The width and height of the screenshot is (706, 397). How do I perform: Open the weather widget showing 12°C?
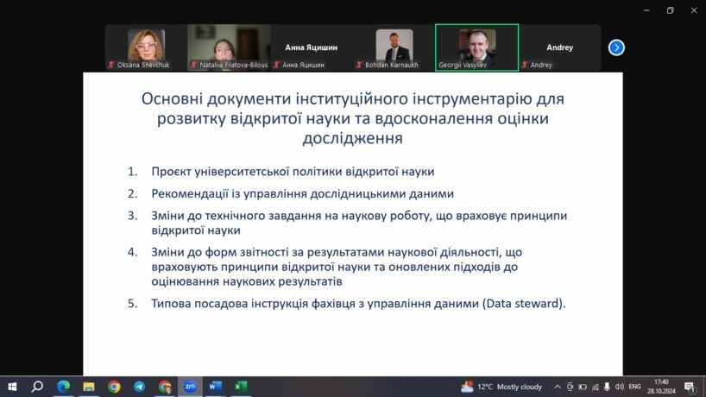[501, 387]
